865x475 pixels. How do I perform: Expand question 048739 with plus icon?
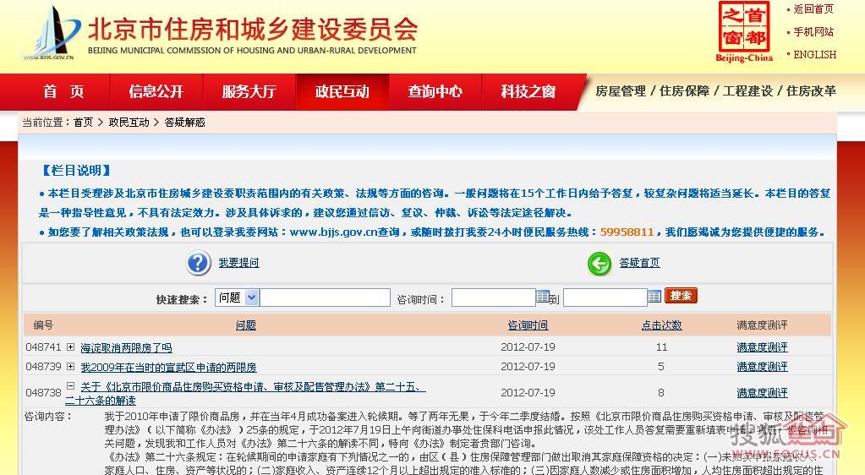click(x=71, y=366)
